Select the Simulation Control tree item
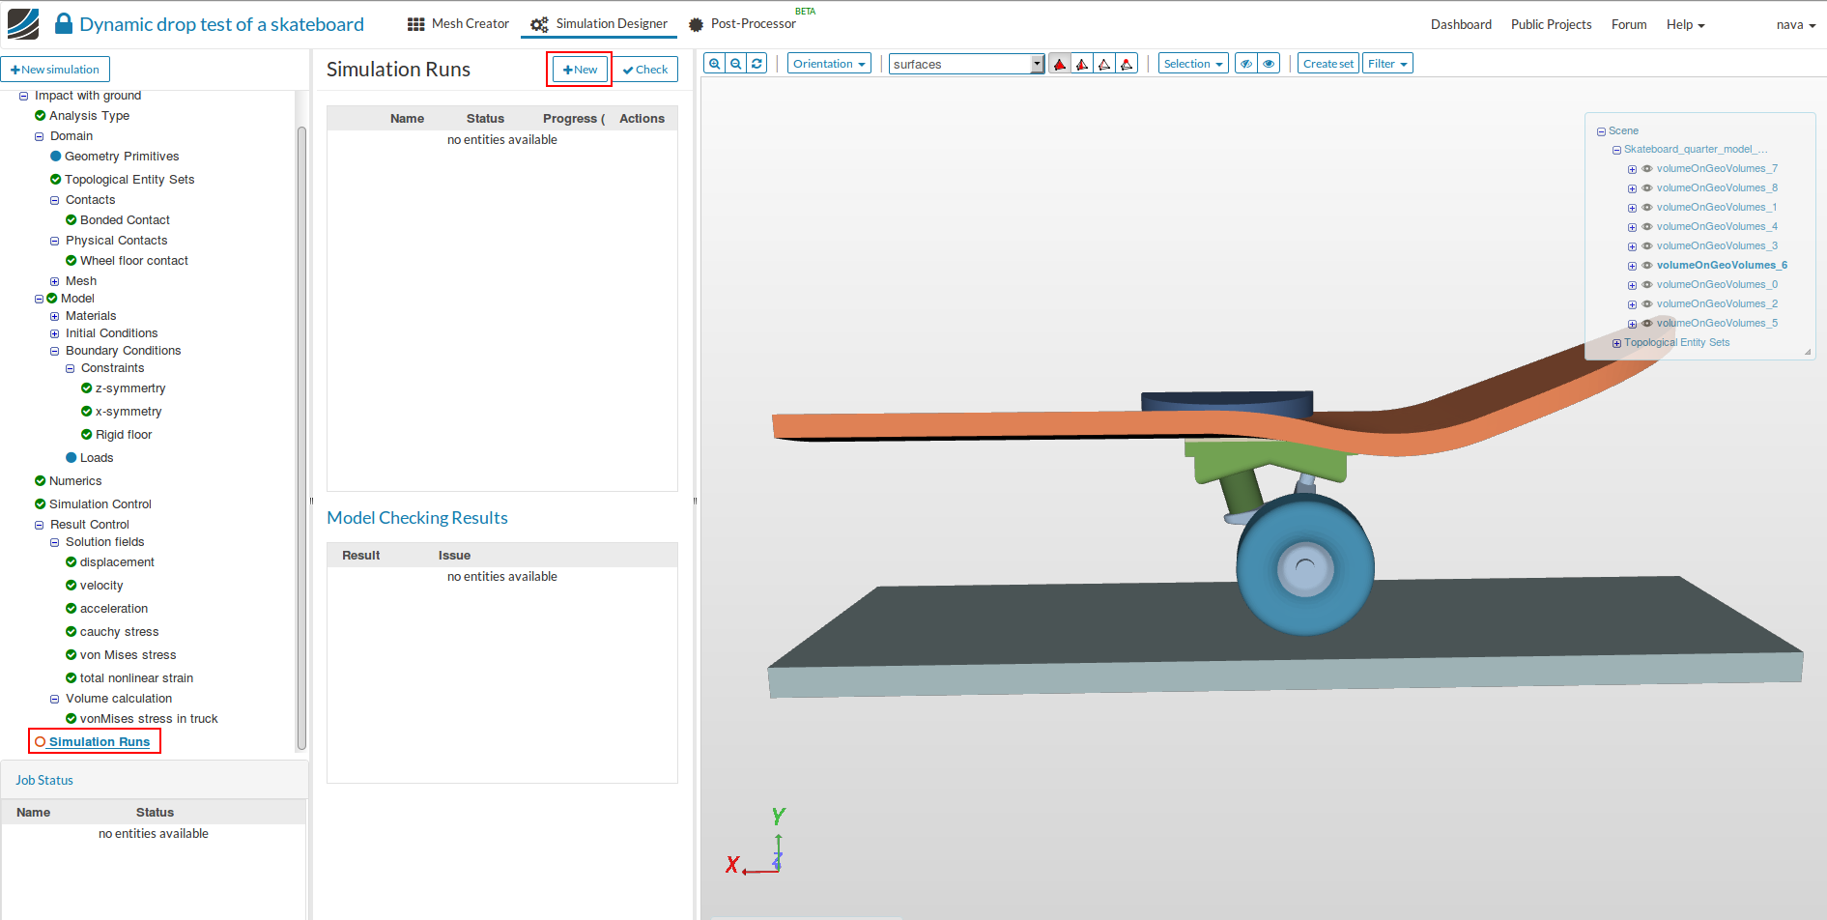The width and height of the screenshot is (1827, 920). click(100, 504)
